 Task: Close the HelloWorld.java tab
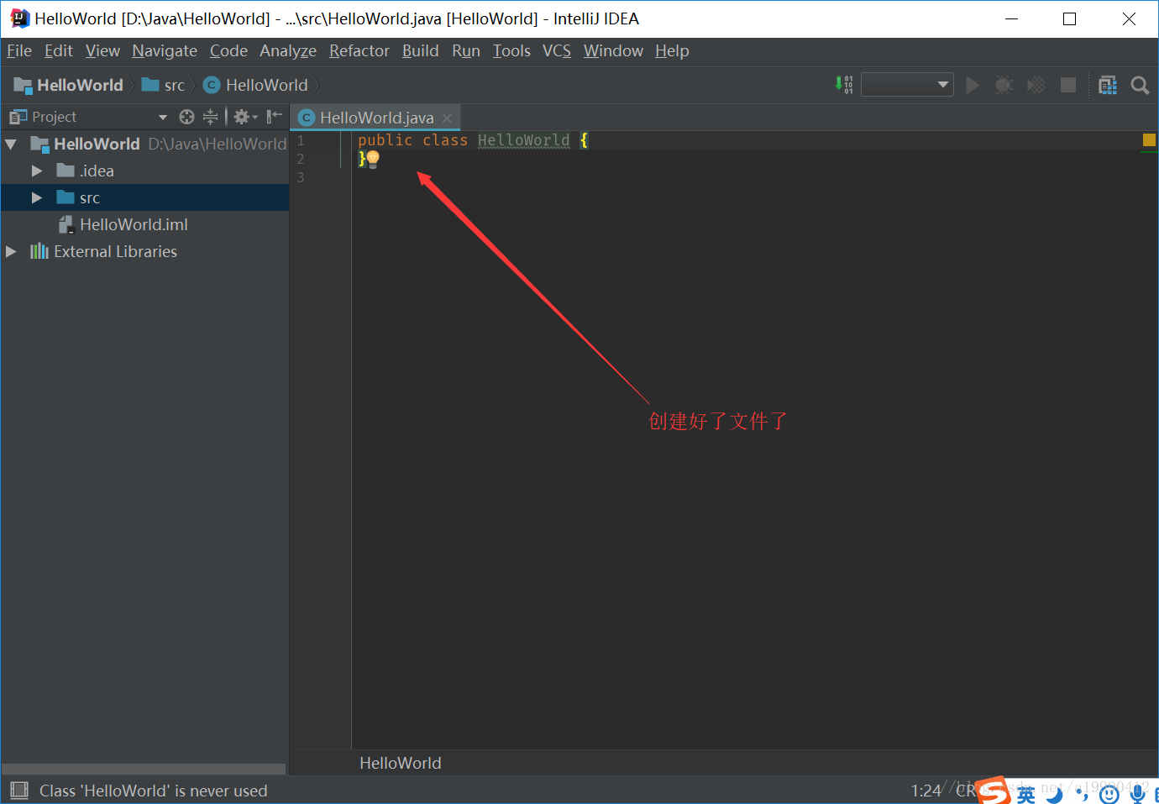448,118
